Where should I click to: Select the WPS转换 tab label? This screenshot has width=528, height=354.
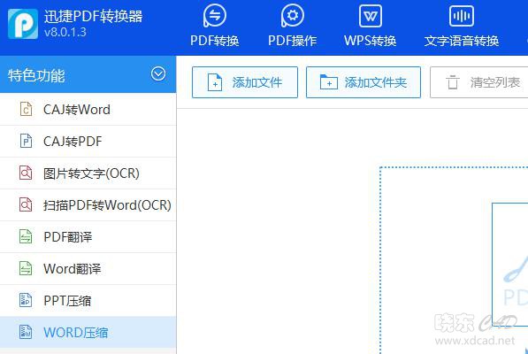coord(370,41)
